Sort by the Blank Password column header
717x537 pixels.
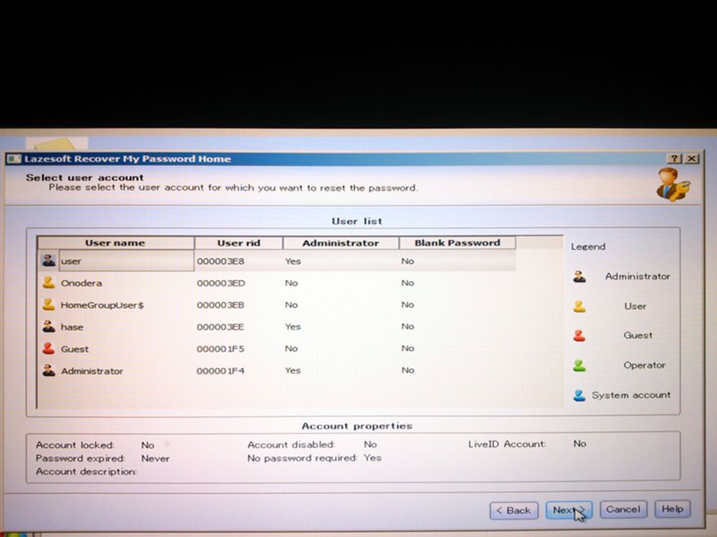coord(457,242)
